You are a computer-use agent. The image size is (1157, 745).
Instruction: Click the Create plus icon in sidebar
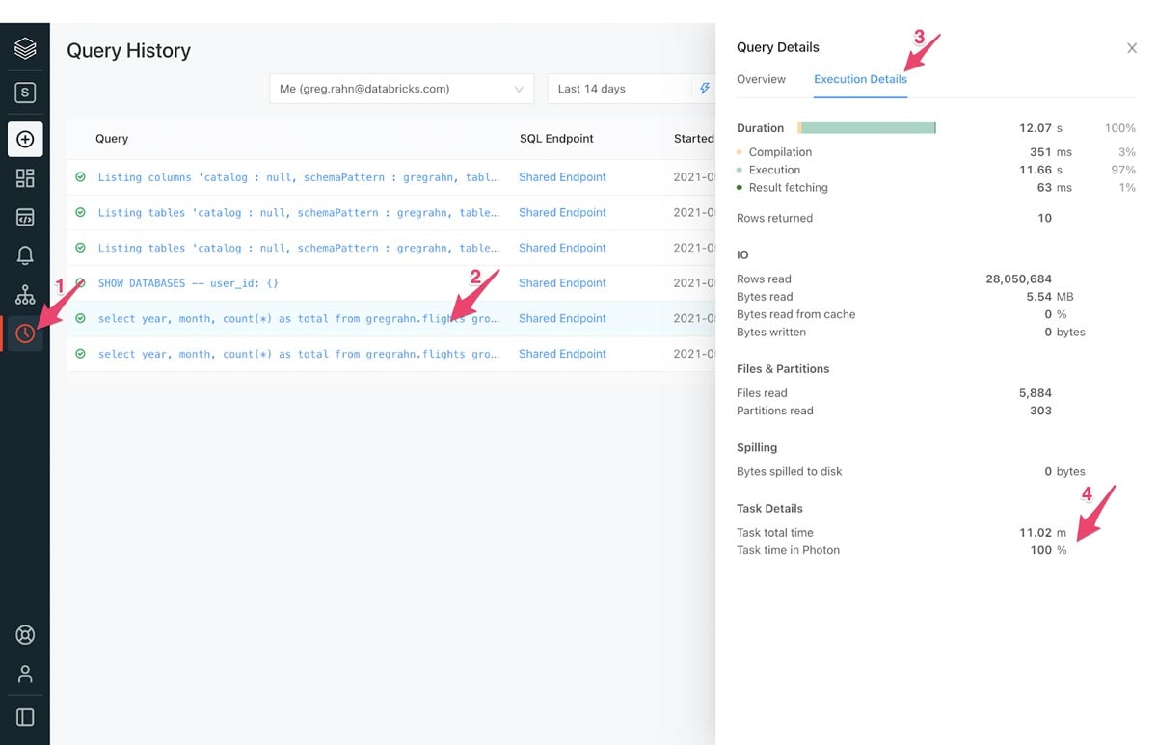pos(25,140)
